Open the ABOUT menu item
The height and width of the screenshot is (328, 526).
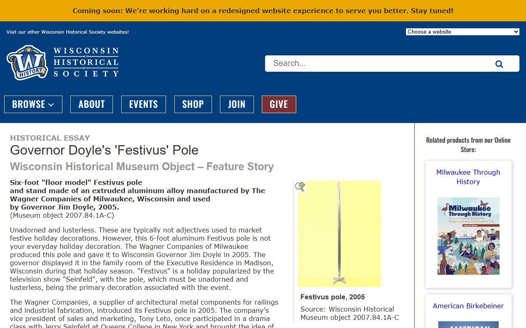point(92,104)
